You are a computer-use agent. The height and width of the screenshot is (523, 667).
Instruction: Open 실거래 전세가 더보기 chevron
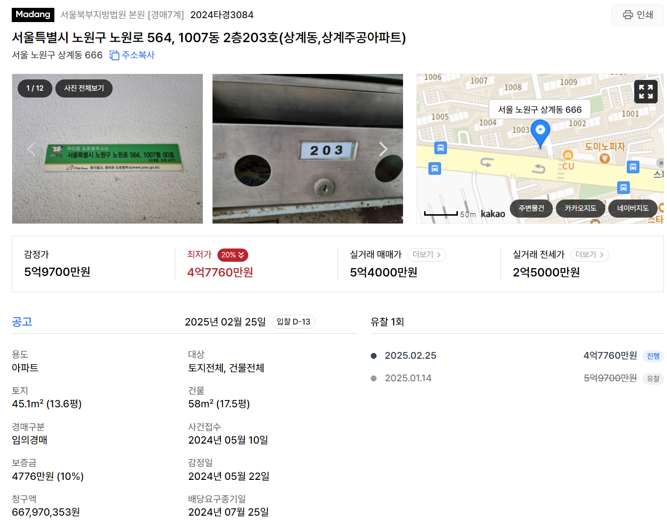(x=590, y=255)
